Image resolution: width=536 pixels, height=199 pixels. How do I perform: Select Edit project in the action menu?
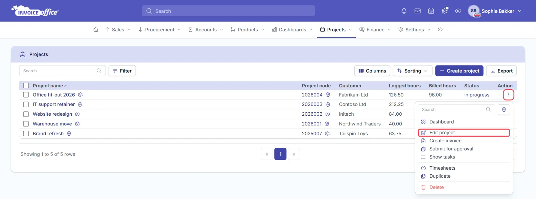pyautogui.click(x=464, y=133)
